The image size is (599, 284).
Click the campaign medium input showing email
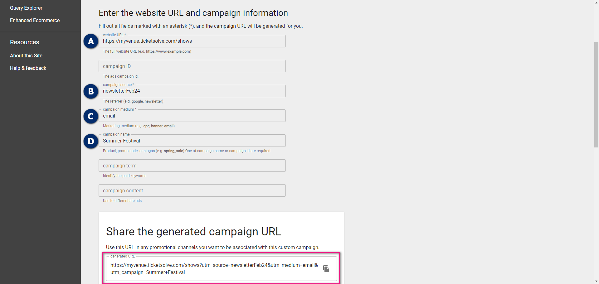(x=192, y=115)
